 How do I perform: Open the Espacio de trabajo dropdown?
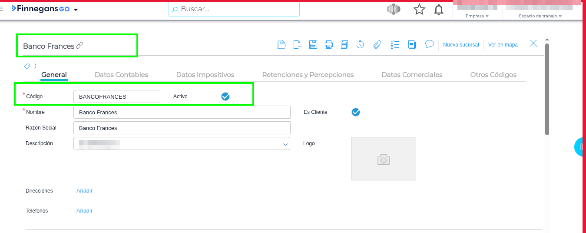(x=540, y=16)
